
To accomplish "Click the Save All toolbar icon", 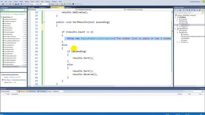I will tap(18, 4).
